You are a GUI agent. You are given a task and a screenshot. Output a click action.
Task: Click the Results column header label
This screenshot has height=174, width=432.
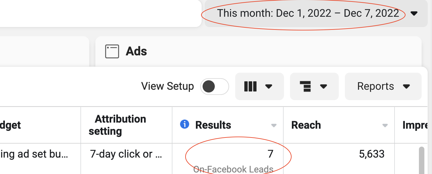pyautogui.click(x=213, y=125)
